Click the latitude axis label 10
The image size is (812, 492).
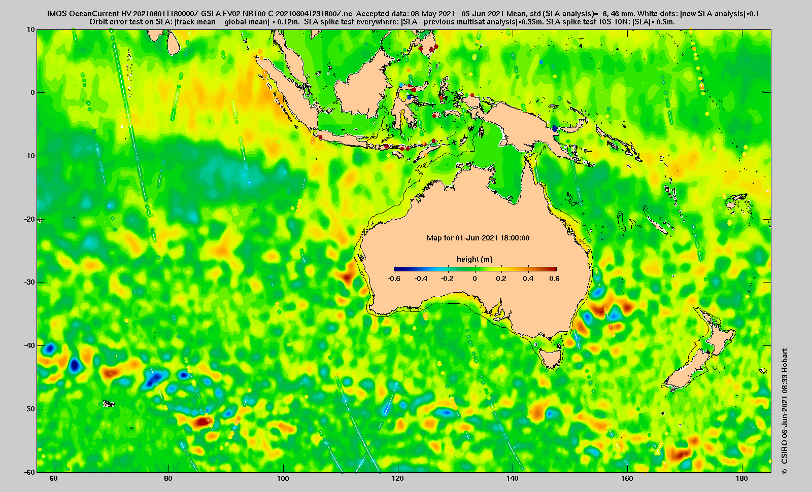pos(31,29)
